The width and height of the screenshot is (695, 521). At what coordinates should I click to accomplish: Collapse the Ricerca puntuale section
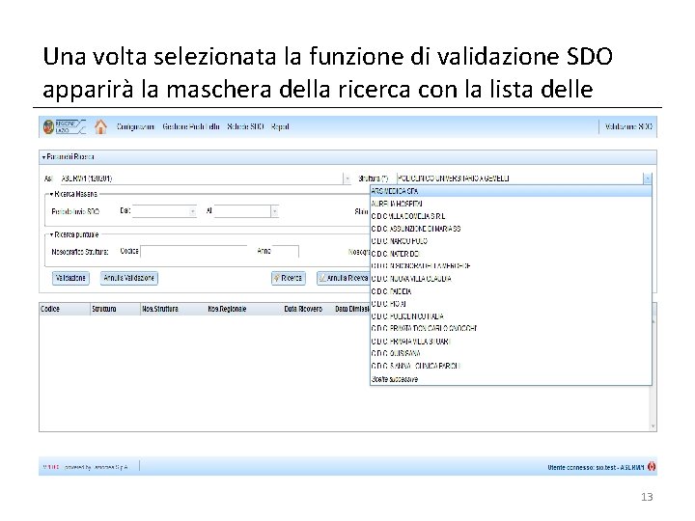(x=51, y=234)
